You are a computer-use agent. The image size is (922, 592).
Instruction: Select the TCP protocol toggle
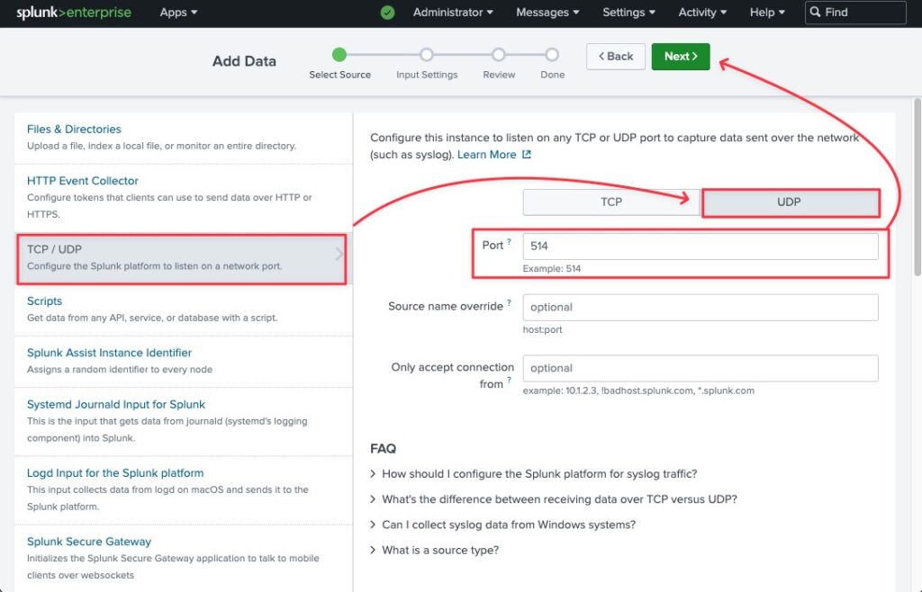pyautogui.click(x=611, y=202)
